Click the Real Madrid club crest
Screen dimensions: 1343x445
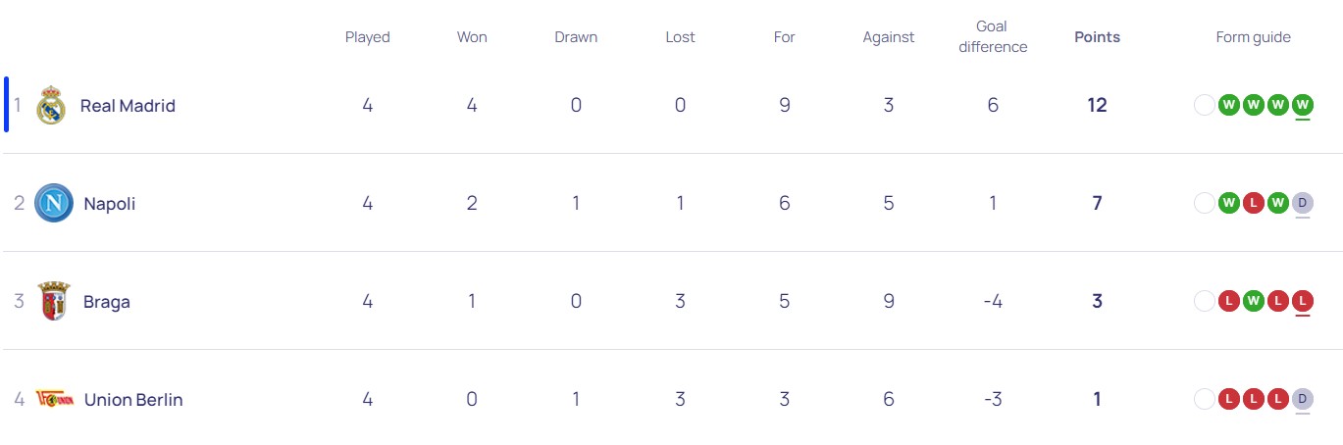[x=51, y=106]
